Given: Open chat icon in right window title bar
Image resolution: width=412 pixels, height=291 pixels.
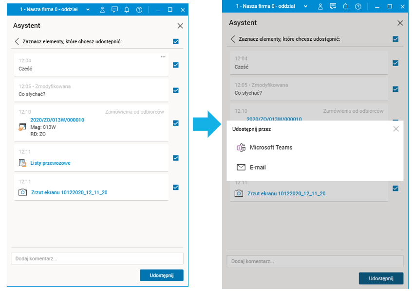Looking at the screenshot, I should coord(333,6).
